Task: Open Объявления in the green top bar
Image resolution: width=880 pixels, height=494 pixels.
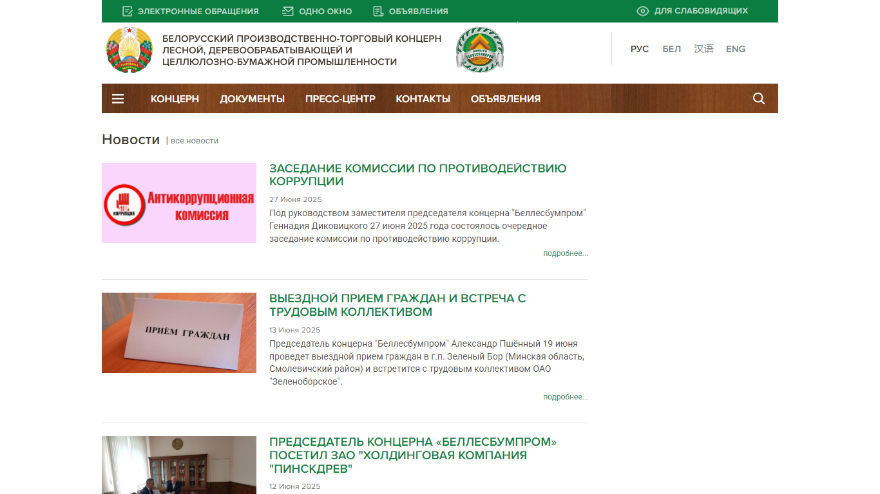Action: 419,11
